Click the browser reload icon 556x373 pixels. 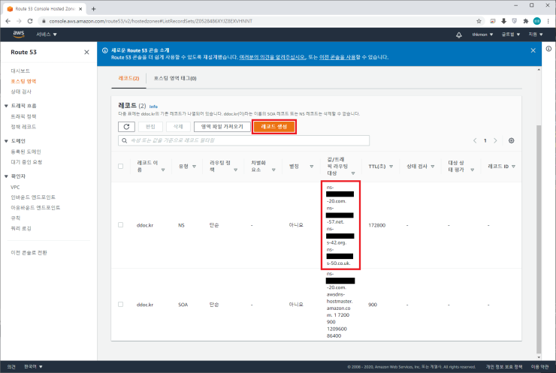(x=39, y=20)
